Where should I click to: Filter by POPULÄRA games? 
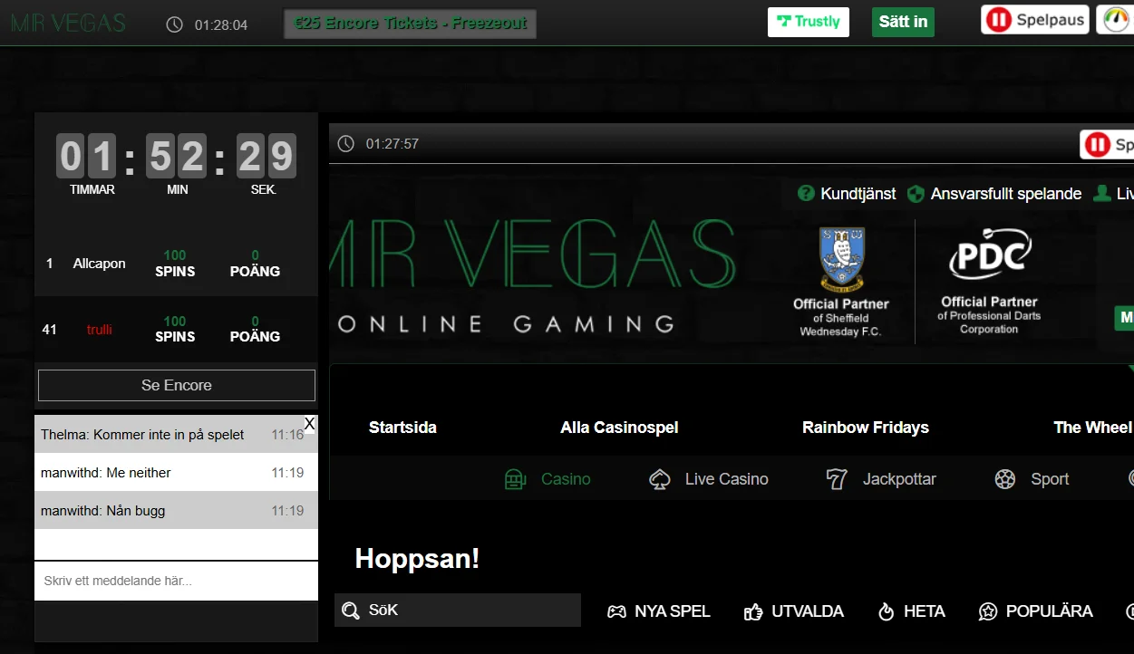1036,611
